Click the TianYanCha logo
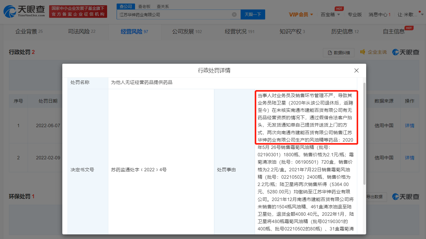Image resolution: width=426 pixels, height=239 pixels. pos(24,11)
